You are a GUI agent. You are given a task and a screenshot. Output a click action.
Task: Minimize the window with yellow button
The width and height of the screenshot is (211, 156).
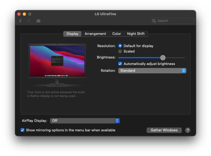point(24,14)
